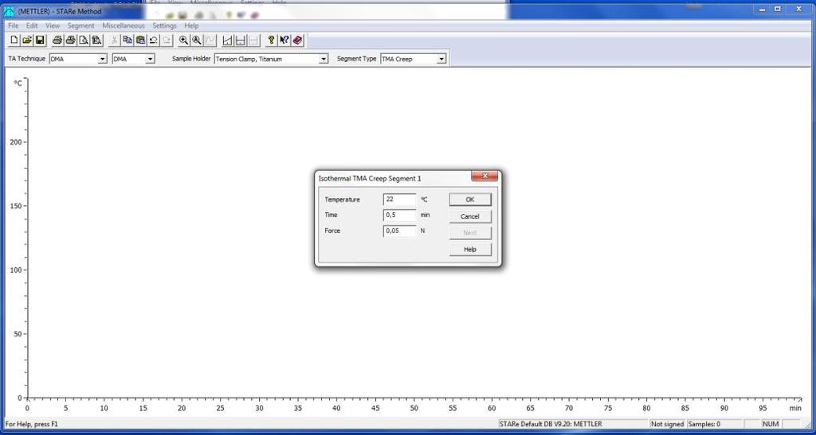
Task: Save the method with the floppy disk icon
Action: [x=40, y=40]
